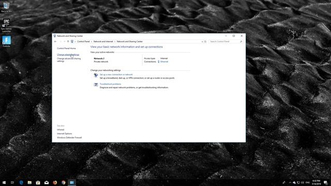Click the Network 2 name text
Screen dimensions: 331x186
[x=99, y=58]
